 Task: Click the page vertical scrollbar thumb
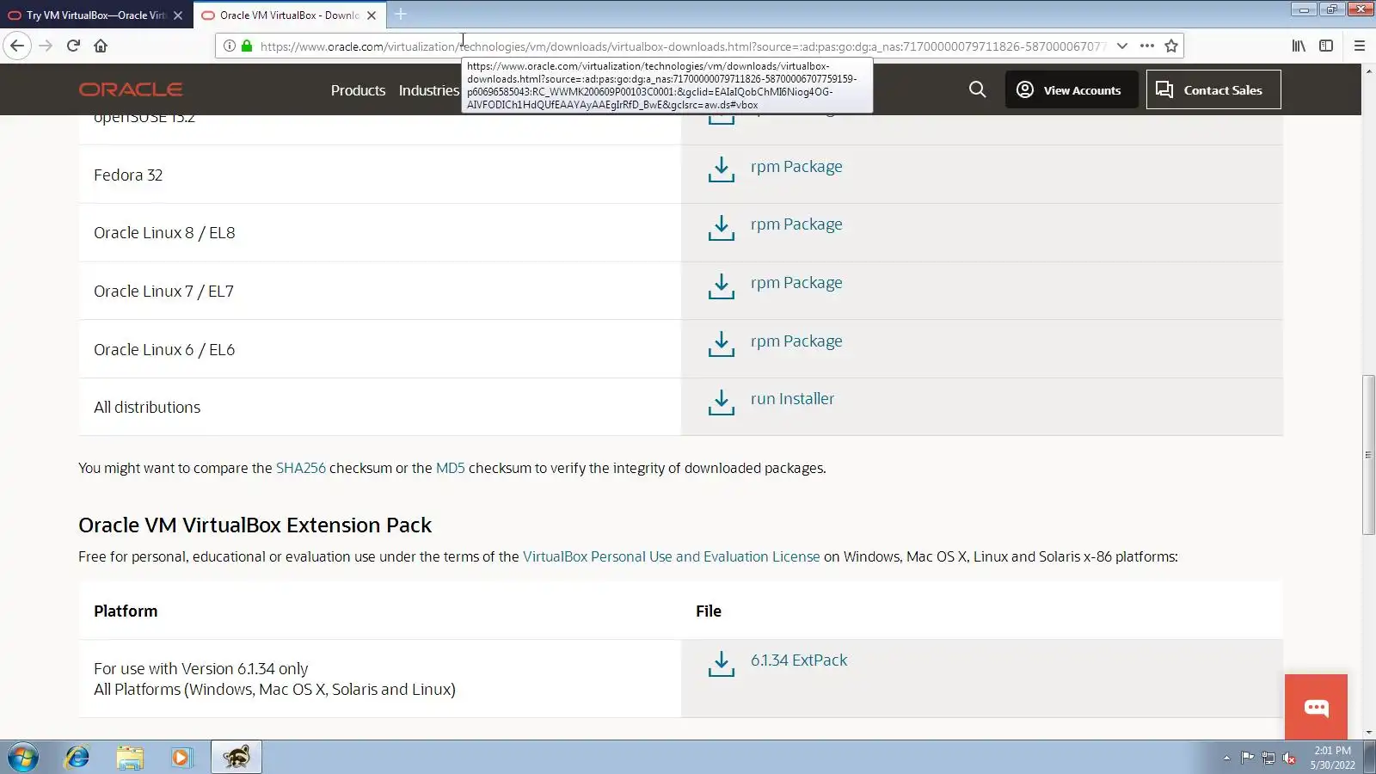(1368, 454)
